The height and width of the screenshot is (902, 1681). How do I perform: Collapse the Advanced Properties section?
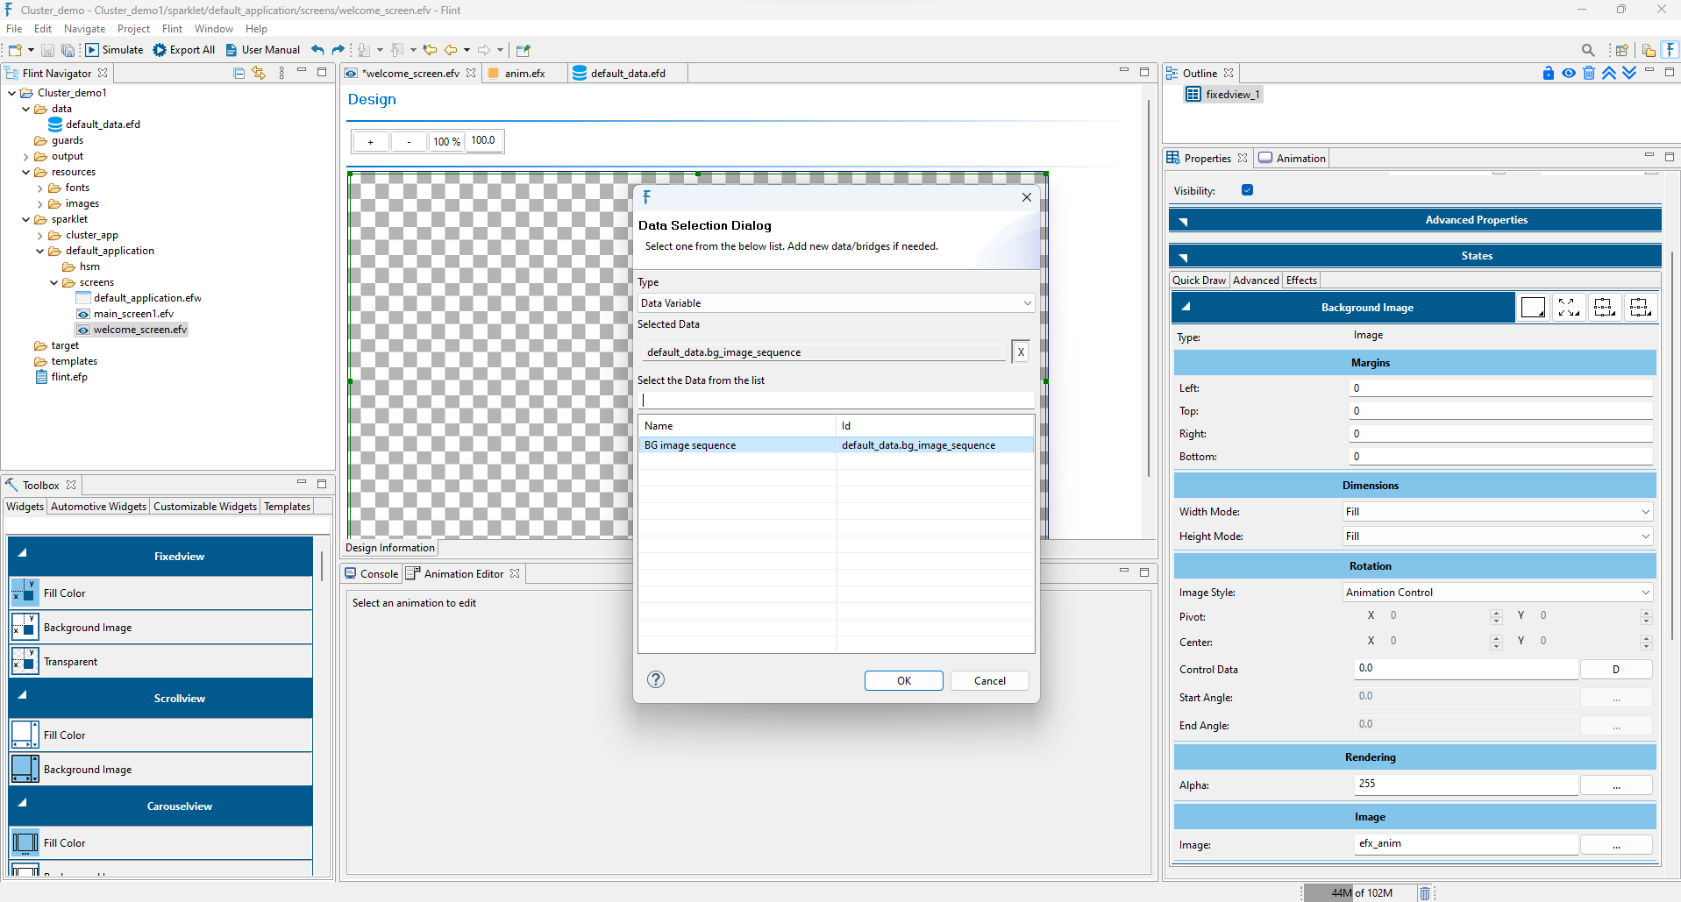[x=1185, y=220]
